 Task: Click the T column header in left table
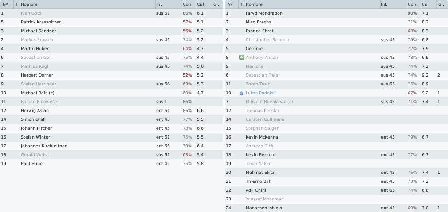(x=16, y=4)
